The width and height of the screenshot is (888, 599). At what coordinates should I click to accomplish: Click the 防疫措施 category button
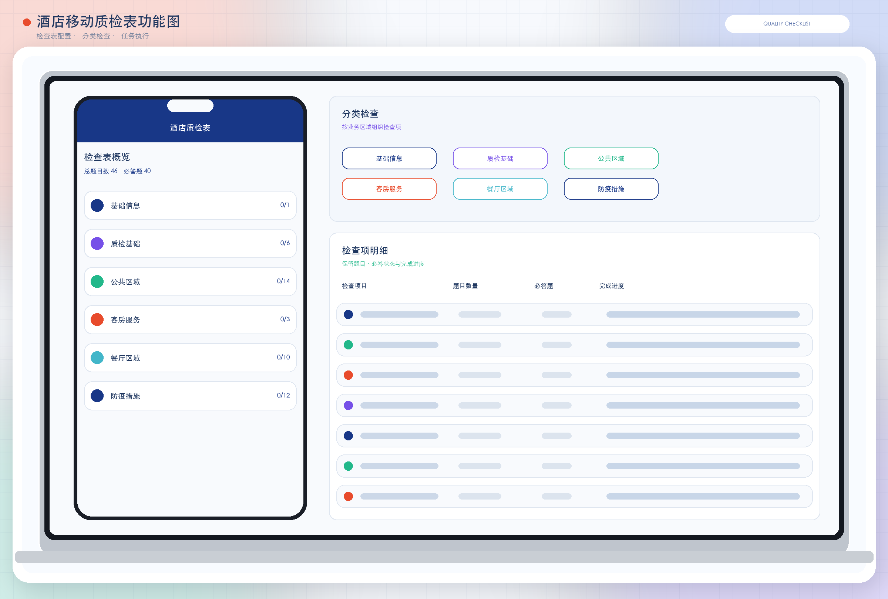(611, 189)
